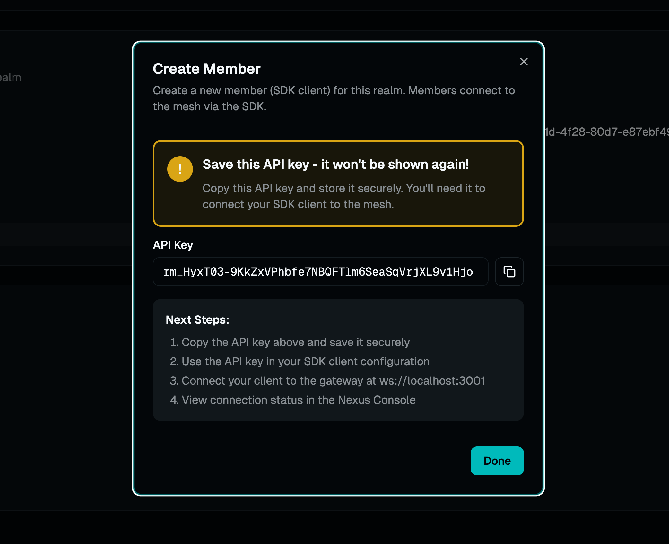Click the partially visible 'ealm' text on the left
669x544 pixels.
[10, 77]
